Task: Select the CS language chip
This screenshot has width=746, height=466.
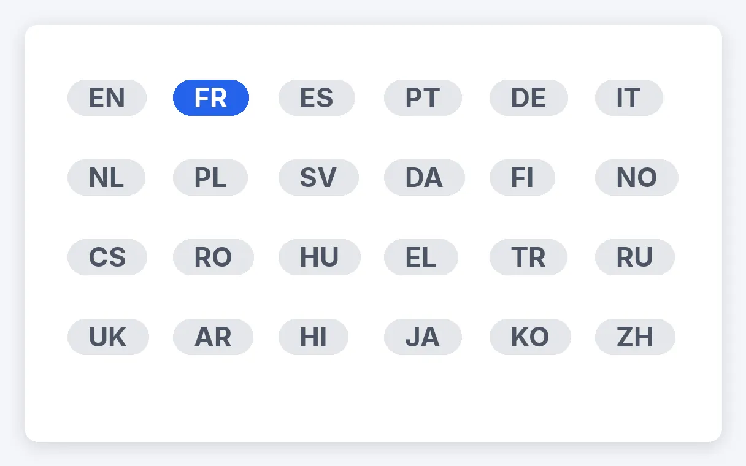Action: click(x=107, y=257)
